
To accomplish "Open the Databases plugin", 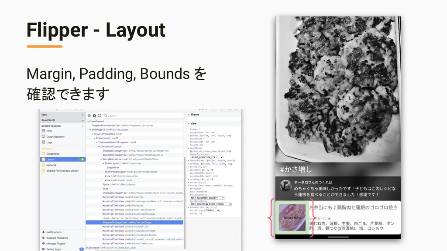I will click(53, 154).
